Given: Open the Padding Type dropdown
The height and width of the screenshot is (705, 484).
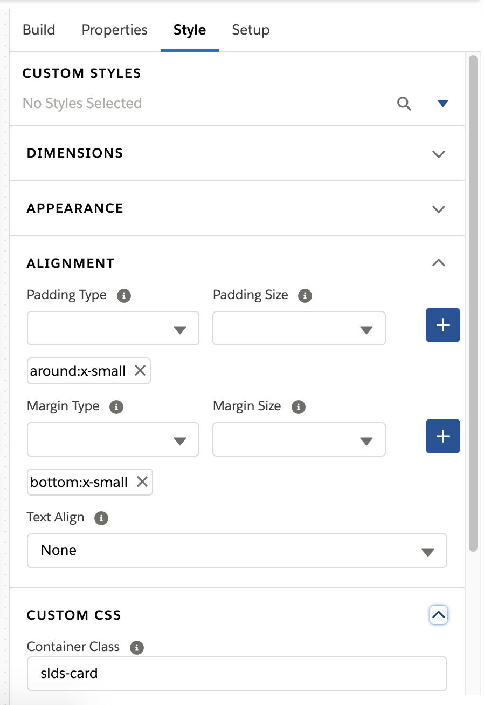Looking at the screenshot, I should coord(113,328).
